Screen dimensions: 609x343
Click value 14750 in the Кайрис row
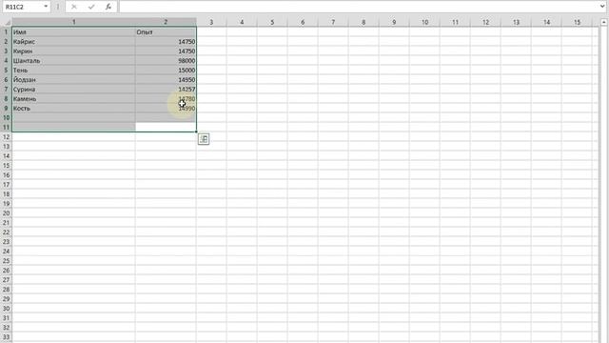tap(166, 42)
